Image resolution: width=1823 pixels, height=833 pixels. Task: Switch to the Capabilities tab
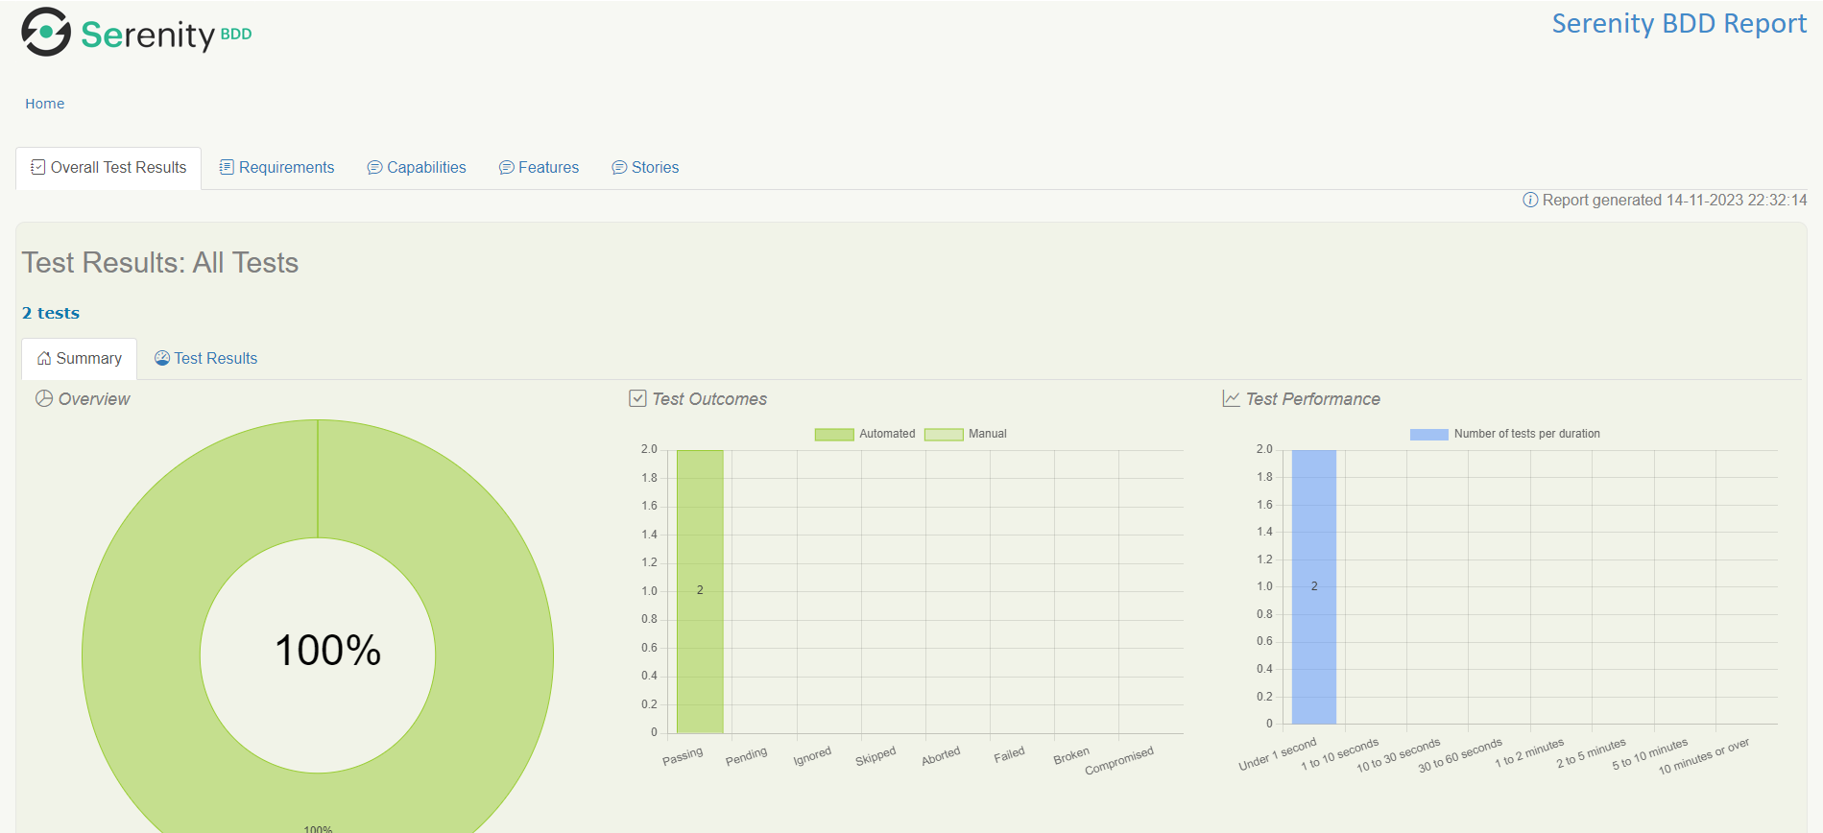pyautogui.click(x=417, y=168)
